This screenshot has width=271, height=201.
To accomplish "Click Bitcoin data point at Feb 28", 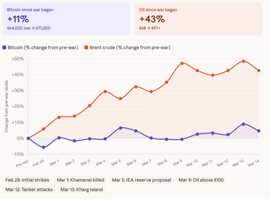I will coord(44,147).
